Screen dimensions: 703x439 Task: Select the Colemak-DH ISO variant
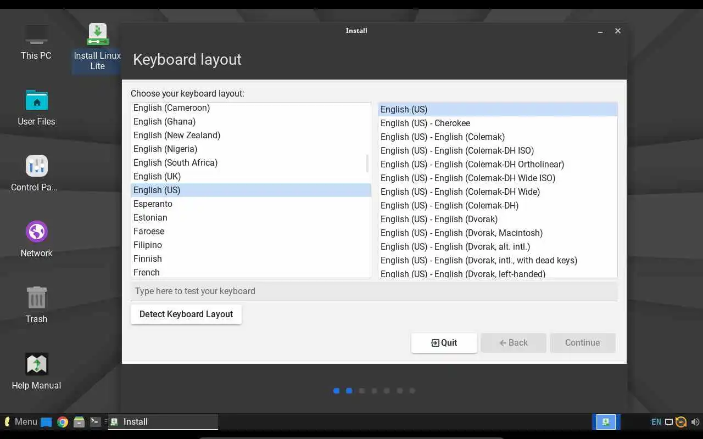coord(498,150)
